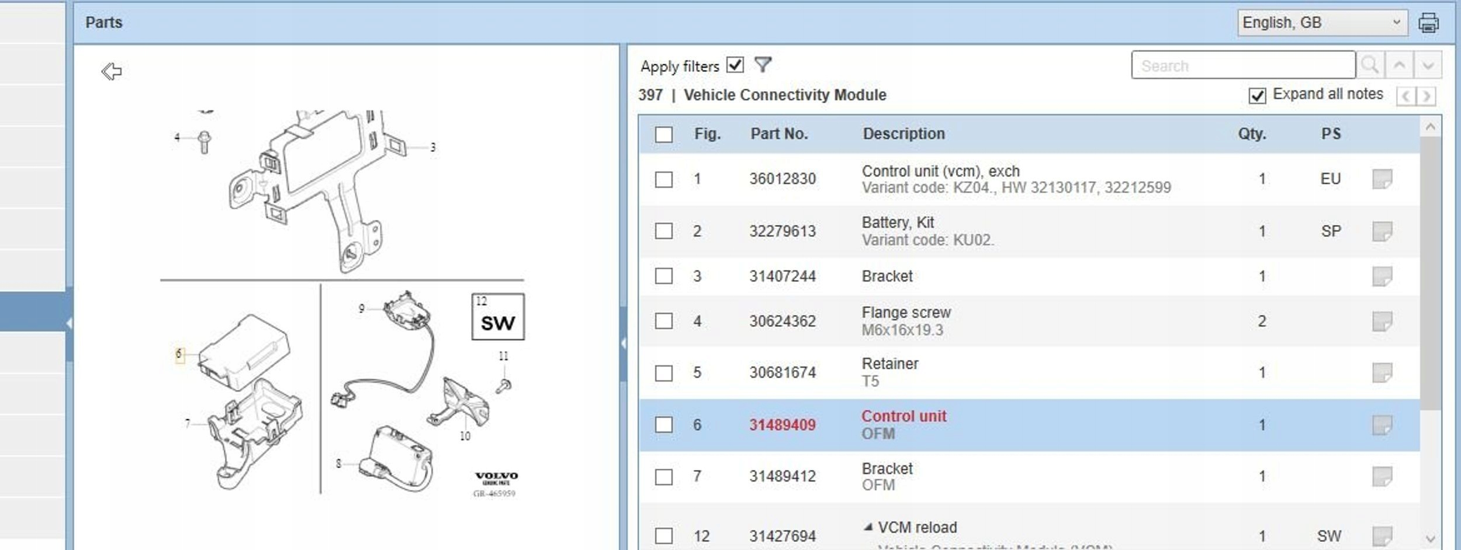Click the search magnifier button
Viewport: 1461px width, 550px height.
(x=1370, y=65)
